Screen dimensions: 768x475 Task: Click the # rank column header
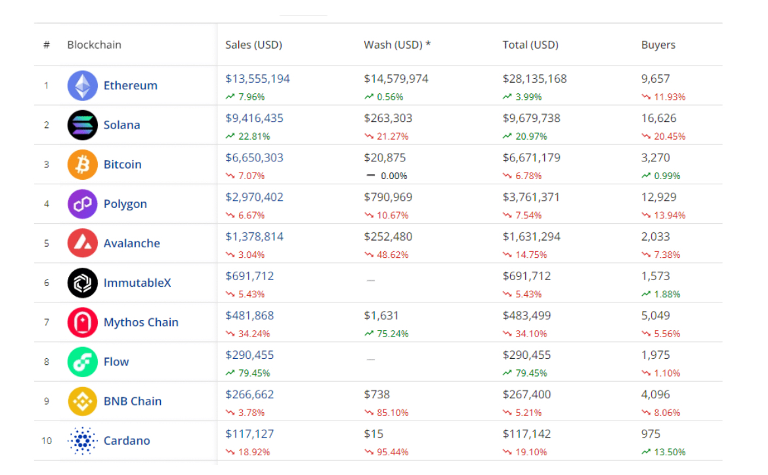pyautogui.click(x=47, y=45)
